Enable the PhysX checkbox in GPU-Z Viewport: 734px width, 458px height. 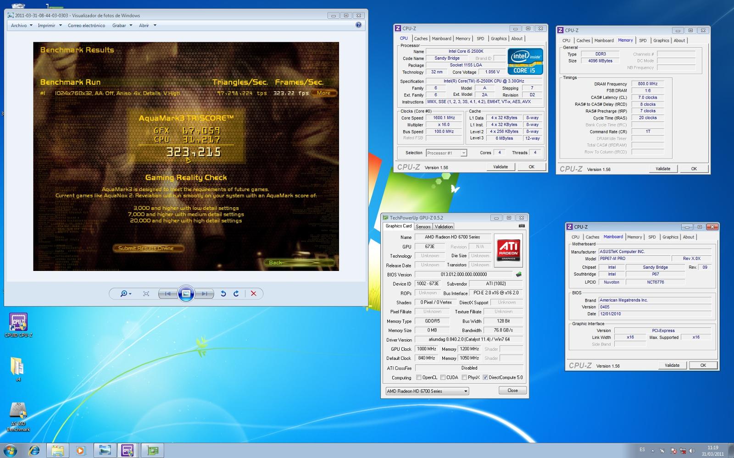(464, 377)
